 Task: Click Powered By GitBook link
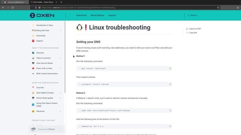tap(46, 129)
